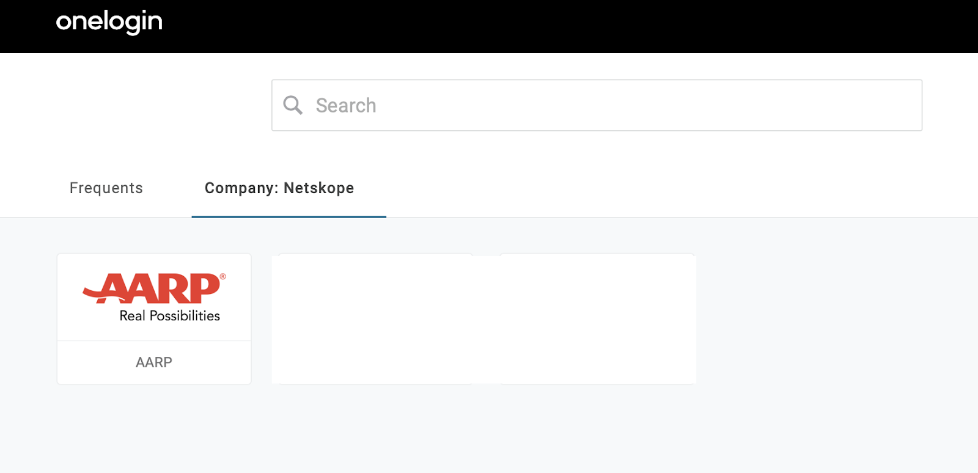
Task: Switch to the Frequents tab
Action: point(106,188)
